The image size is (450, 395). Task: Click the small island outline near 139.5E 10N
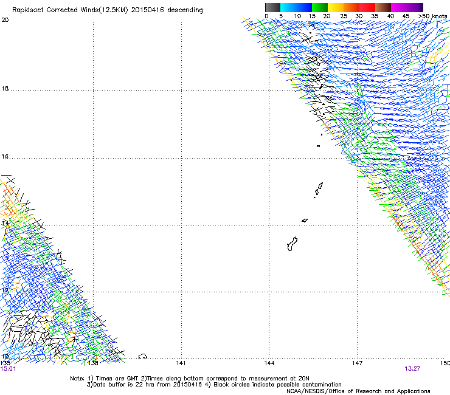(x=143, y=356)
